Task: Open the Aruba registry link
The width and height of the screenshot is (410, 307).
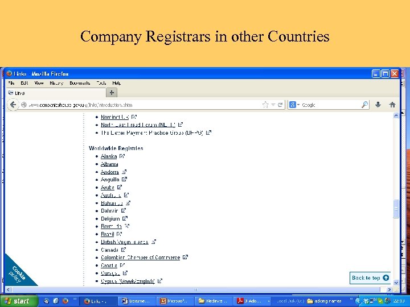Action: (x=108, y=188)
